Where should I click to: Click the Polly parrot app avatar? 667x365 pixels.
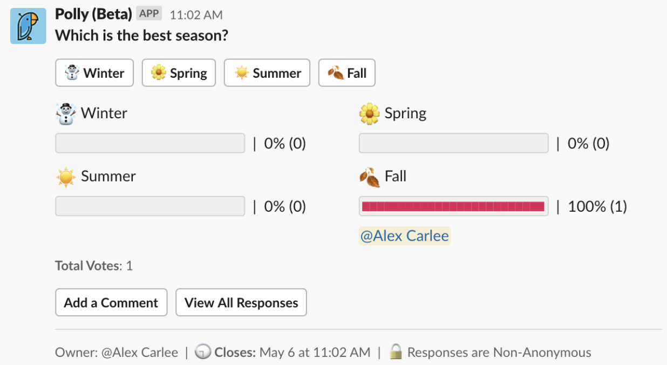tap(28, 26)
